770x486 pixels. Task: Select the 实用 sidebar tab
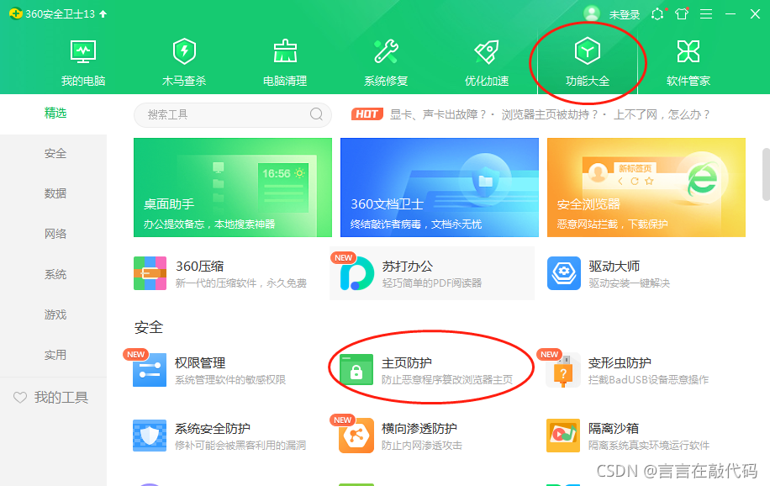pos(55,355)
